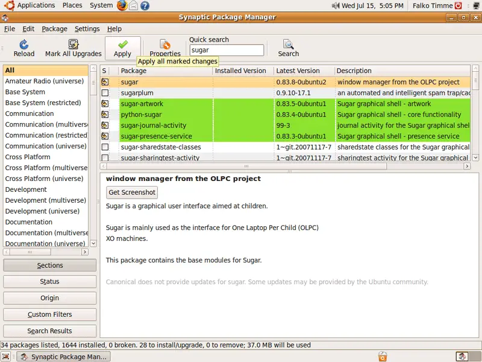Click the section list scroll-right arrow
Screen dimensions: 482x362
85,252
